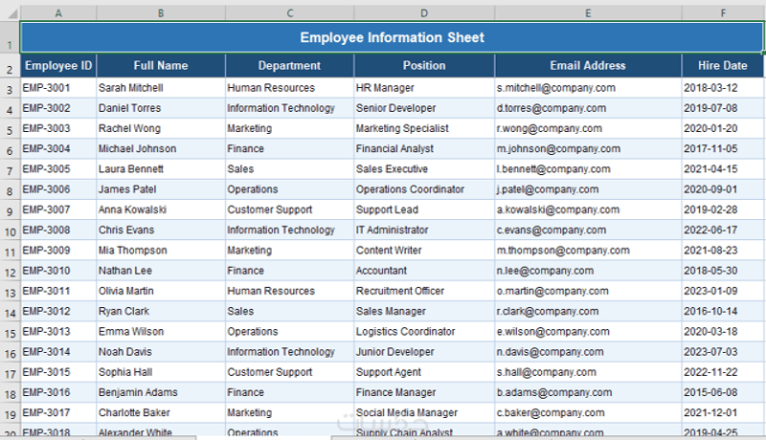Select the name Daniel Torres
766x440 pixels.
161,108
